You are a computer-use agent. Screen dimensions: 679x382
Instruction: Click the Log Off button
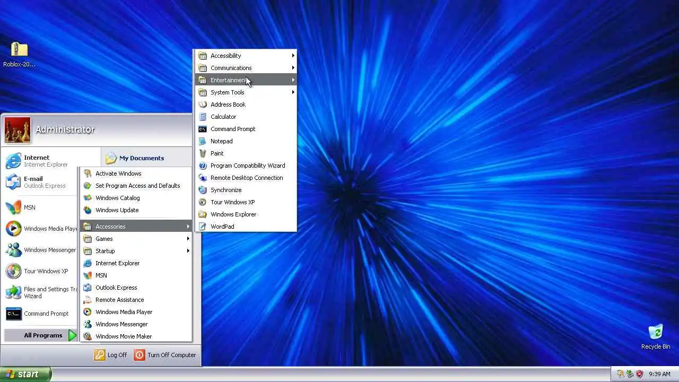pyautogui.click(x=111, y=355)
